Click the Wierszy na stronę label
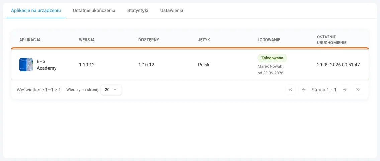380x161 pixels. point(83,90)
